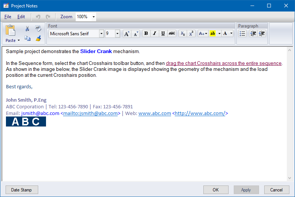Click the Cut scissors icon
This screenshot has height=197, width=295.
27,29
